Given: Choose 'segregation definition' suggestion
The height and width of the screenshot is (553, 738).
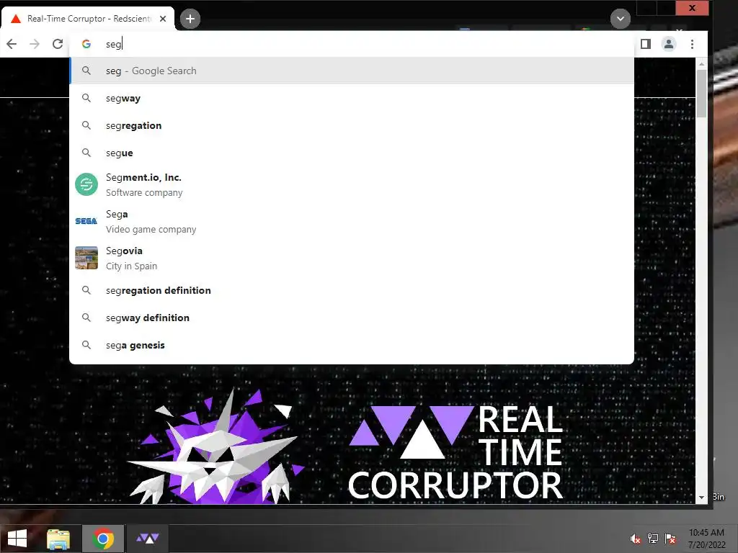Looking at the screenshot, I should coord(352,291).
